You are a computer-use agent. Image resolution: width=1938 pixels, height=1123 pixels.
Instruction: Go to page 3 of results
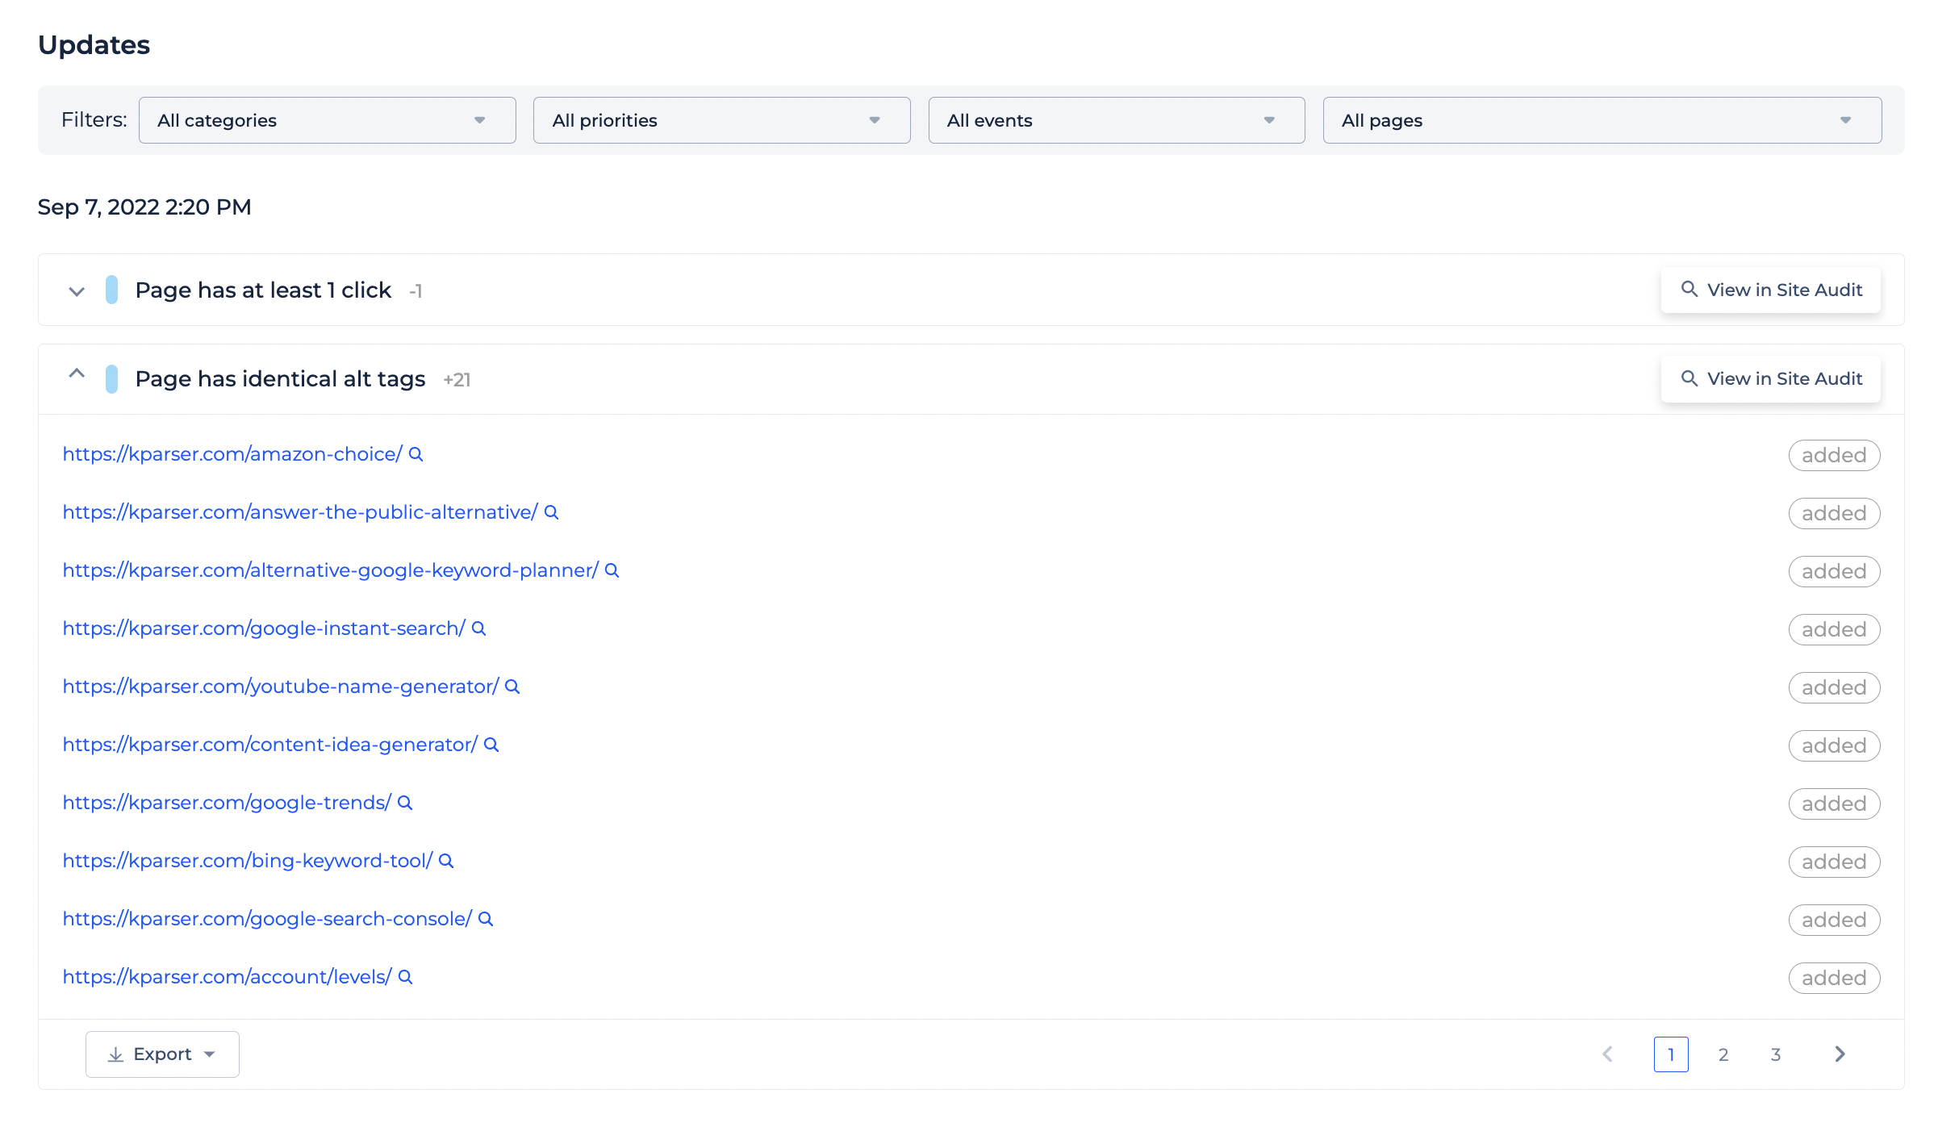[1776, 1054]
